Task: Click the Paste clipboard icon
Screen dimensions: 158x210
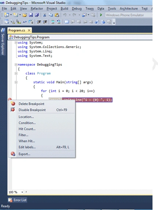Action: 57,15
